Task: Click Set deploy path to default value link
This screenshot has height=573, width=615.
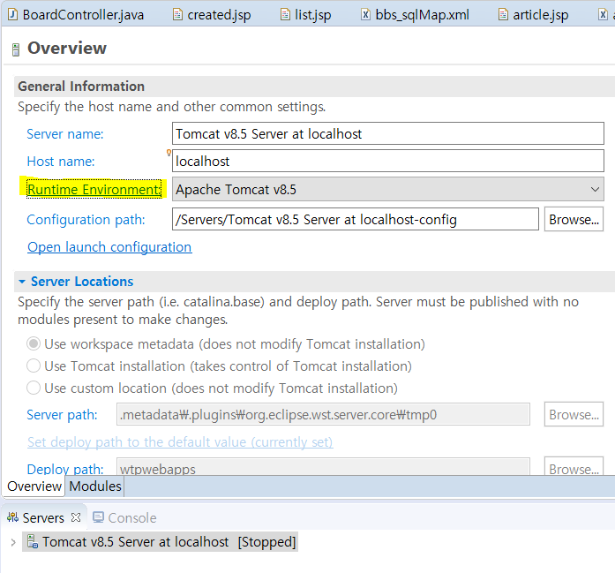Action: click(x=180, y=442)
